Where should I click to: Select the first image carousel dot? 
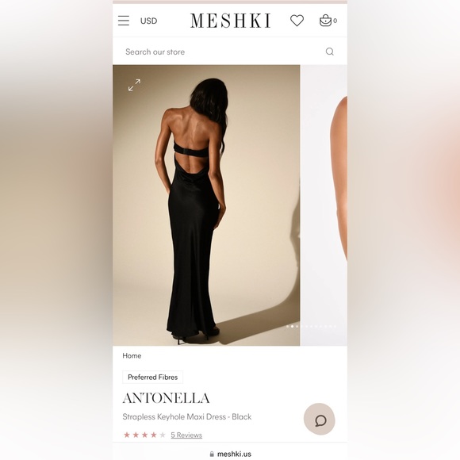(x=287, y=326)
